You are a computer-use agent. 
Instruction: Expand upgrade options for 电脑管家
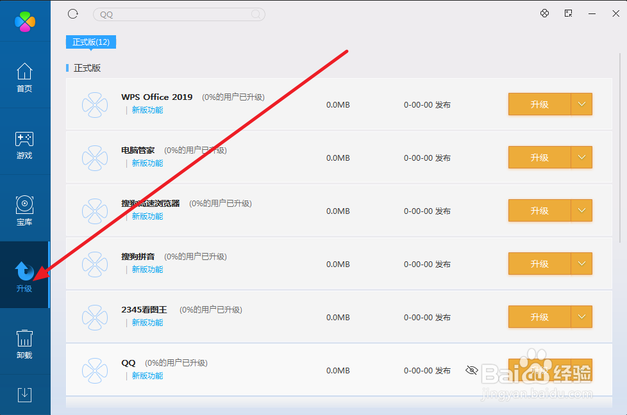click(x=581, y=158)
